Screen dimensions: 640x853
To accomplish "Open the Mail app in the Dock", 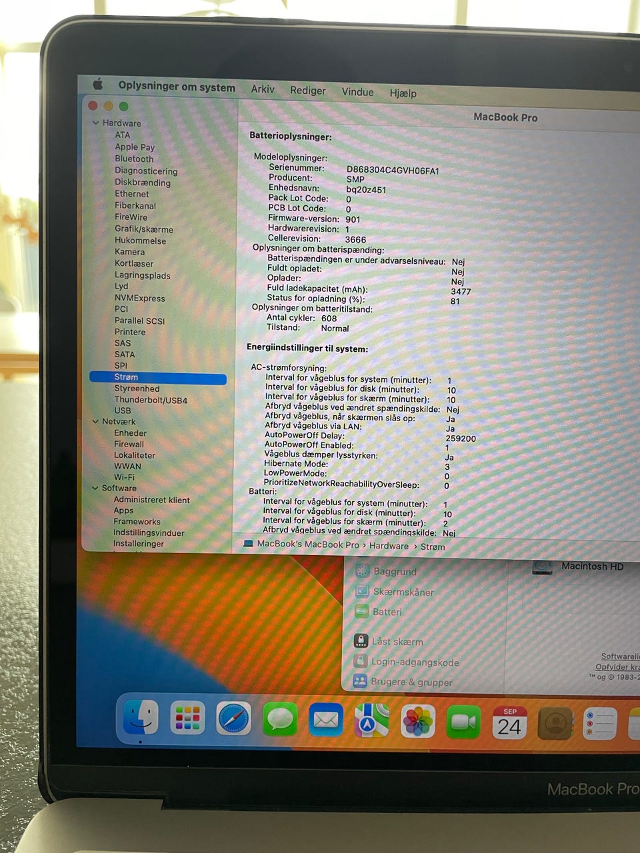I will point(326,720).
